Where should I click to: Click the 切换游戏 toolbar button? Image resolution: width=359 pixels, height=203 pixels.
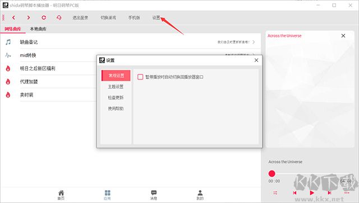[x=108, y=17]
